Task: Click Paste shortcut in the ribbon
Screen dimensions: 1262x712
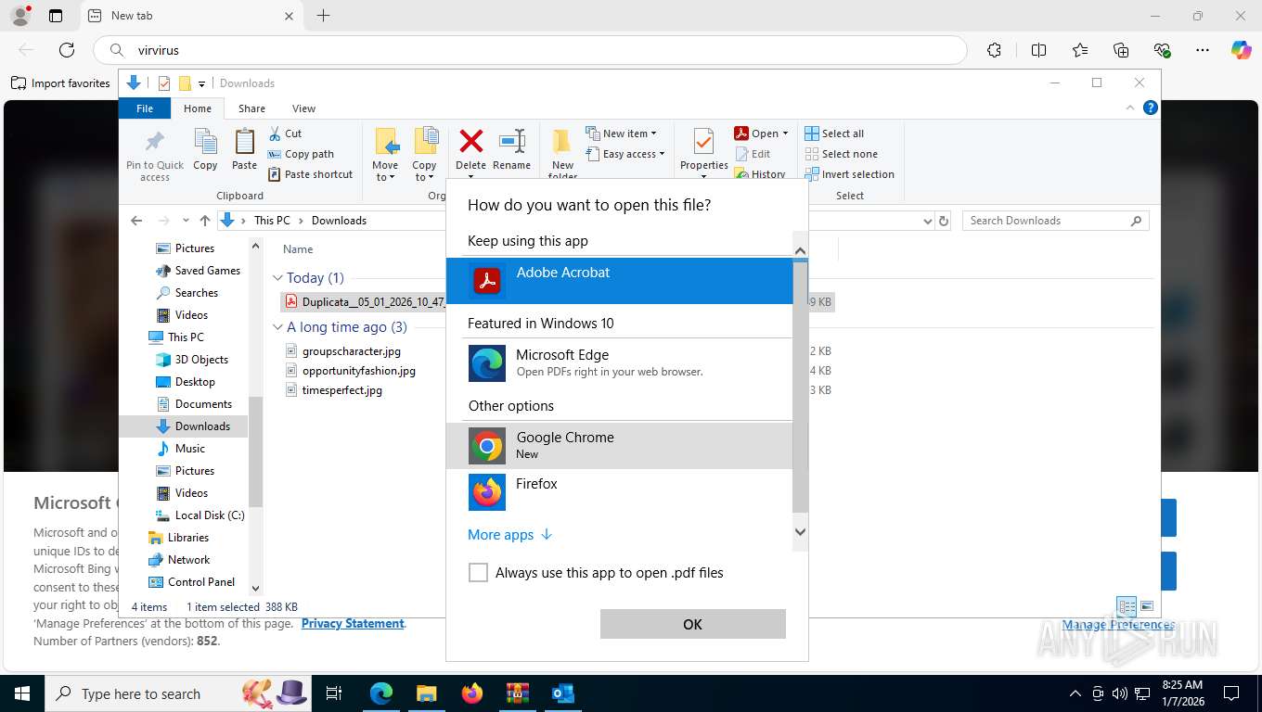Action: tap(311, 174)
